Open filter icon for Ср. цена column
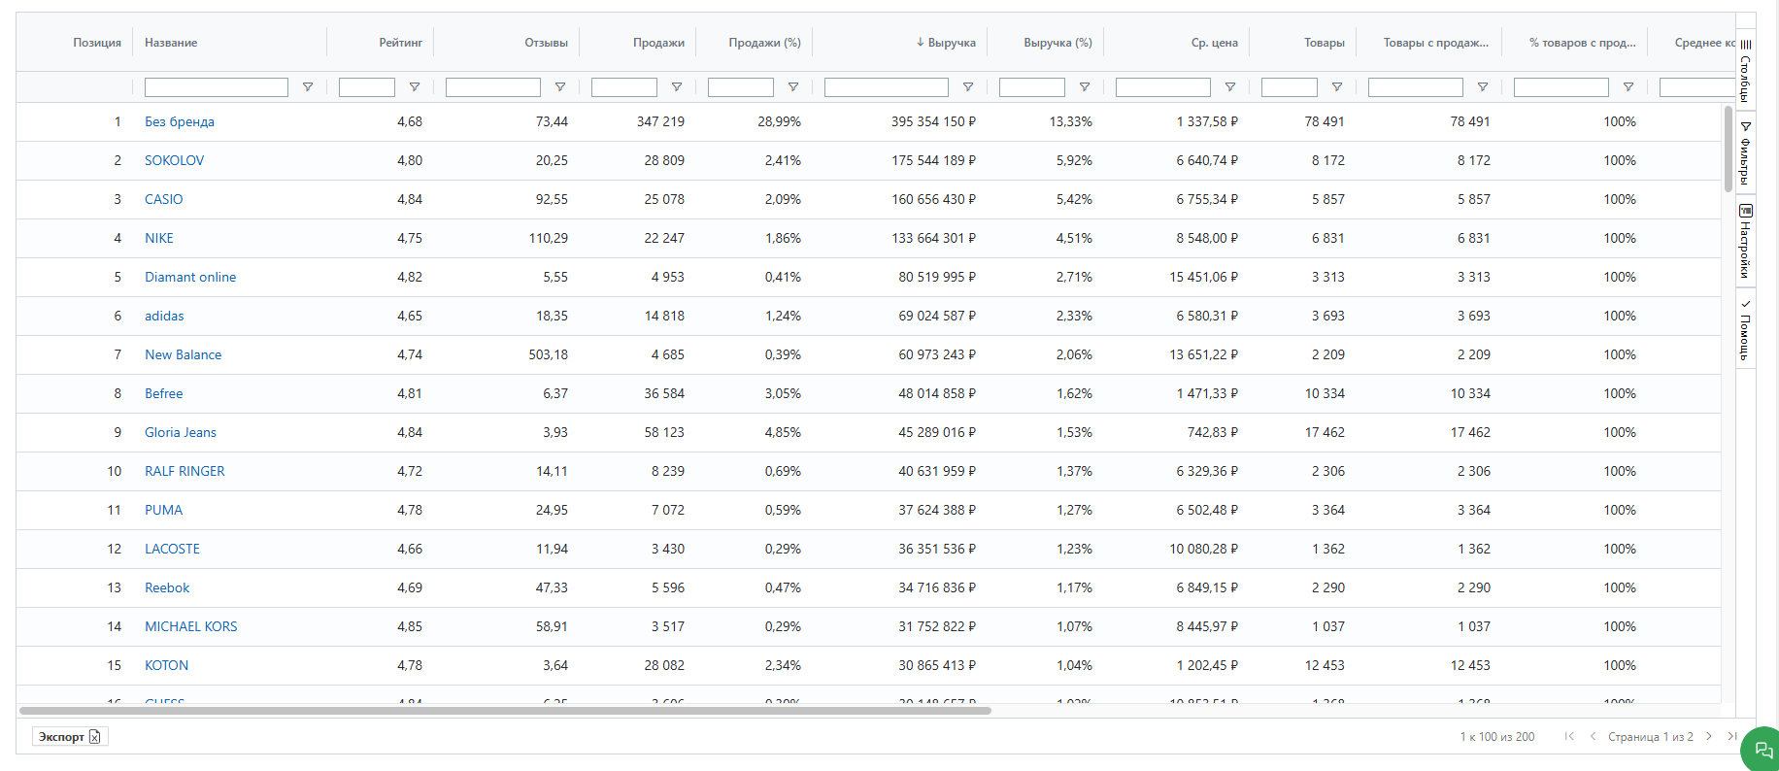The height and width of the screenshot is (771, 1779). (x=1230, y=87)
